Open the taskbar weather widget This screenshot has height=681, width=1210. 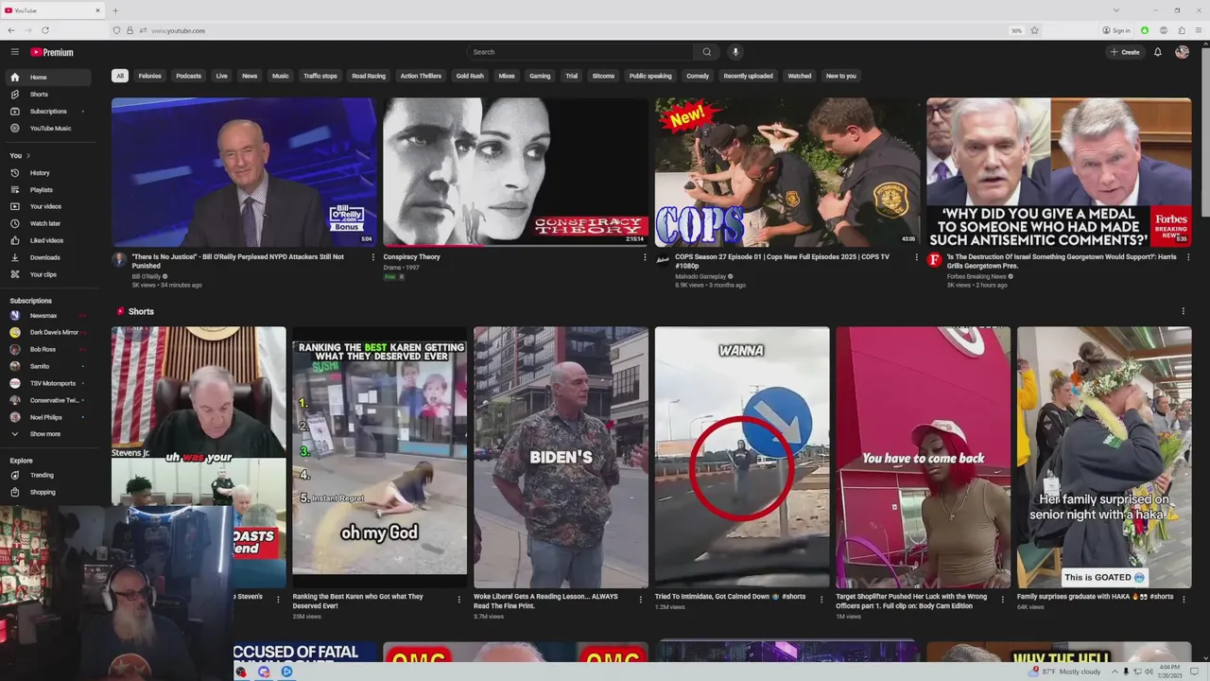[x=1065, y=672]
